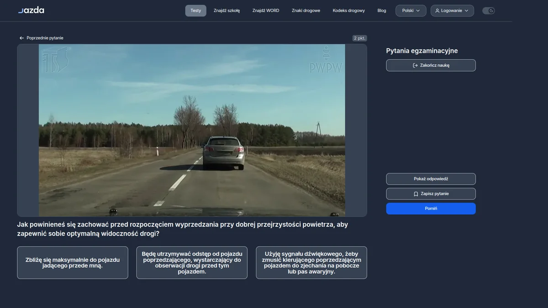Skip the question with Pomiń
The width and height of the screenshot is (548, 308).
point(431,209)
